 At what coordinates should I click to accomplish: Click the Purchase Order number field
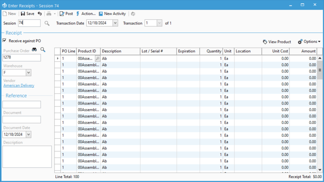click(22, 58)
